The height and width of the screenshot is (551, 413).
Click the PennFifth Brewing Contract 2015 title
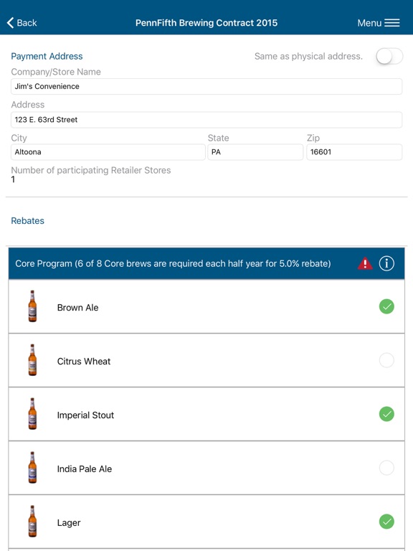[206, 23]
